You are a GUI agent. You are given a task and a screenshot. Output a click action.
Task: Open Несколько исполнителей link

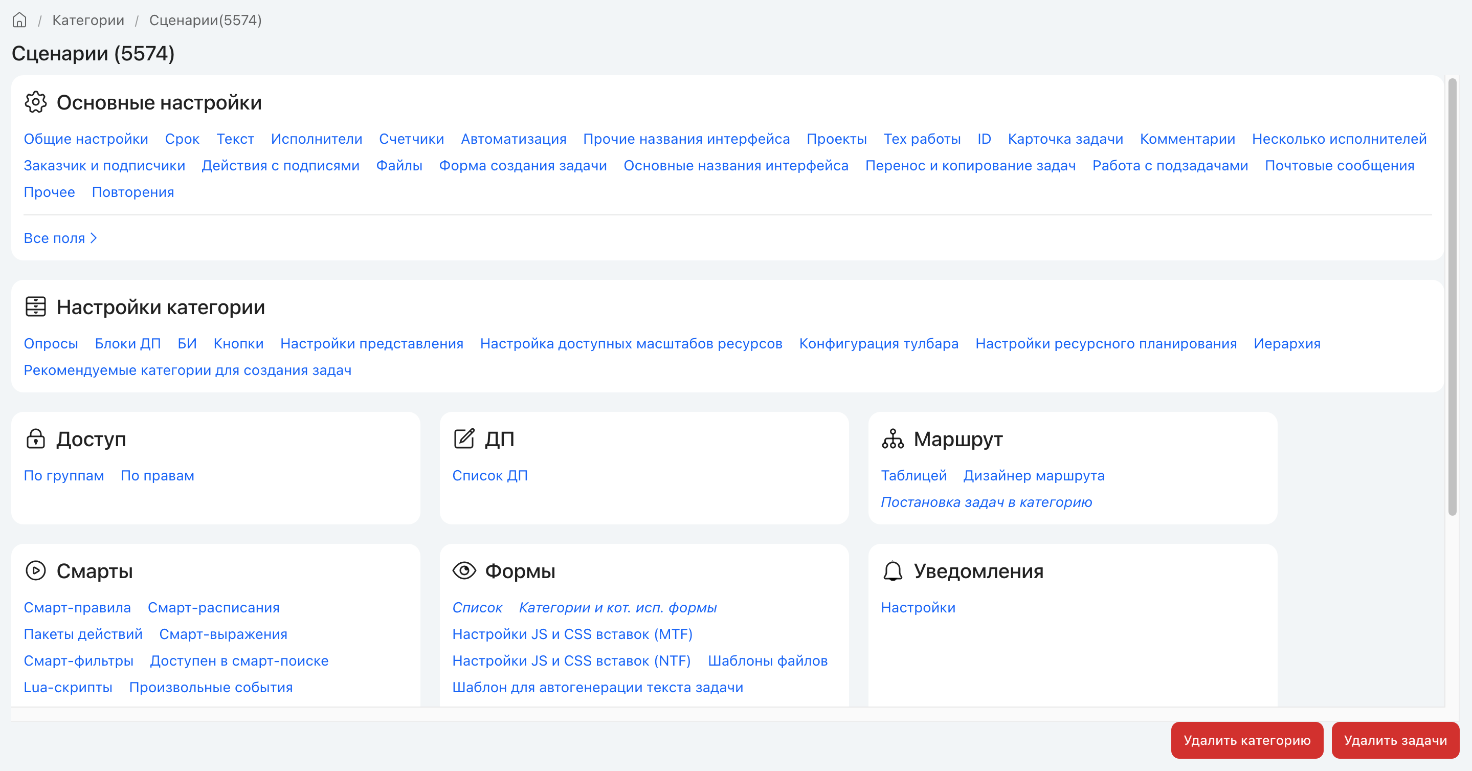1340,139
